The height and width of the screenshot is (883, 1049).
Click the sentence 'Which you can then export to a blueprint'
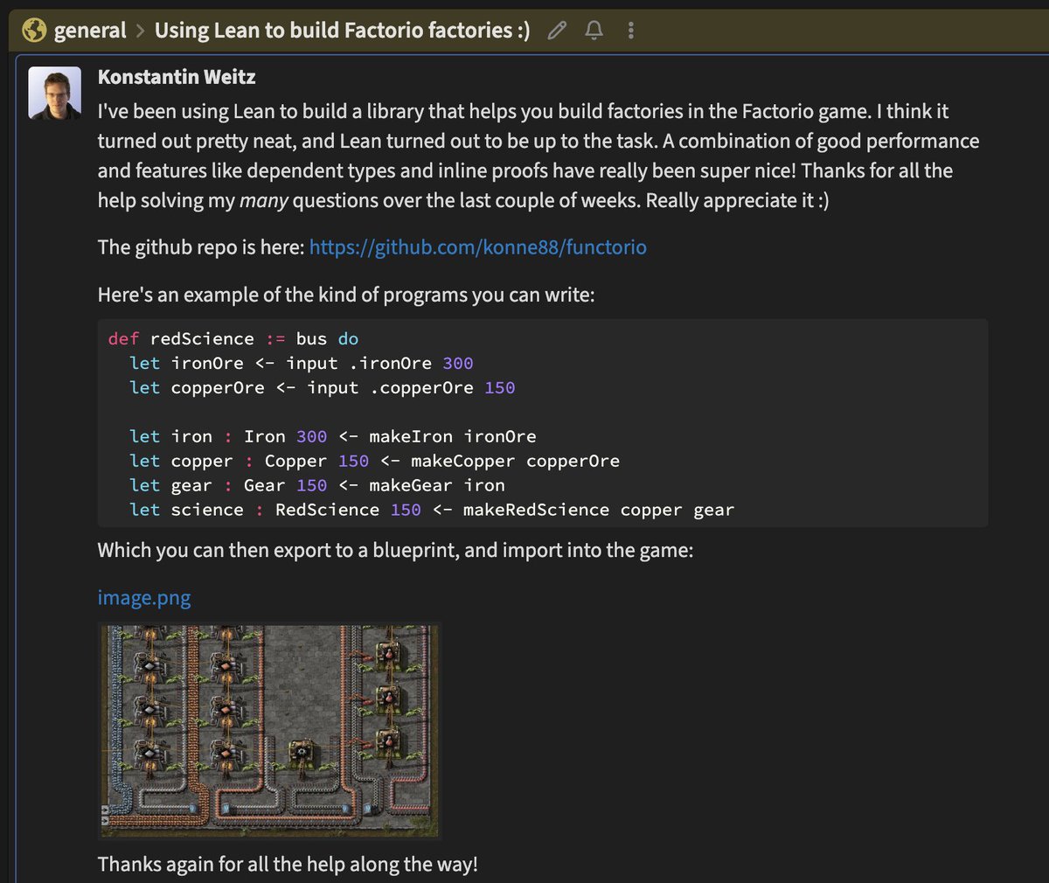click(x=395, y=551)
